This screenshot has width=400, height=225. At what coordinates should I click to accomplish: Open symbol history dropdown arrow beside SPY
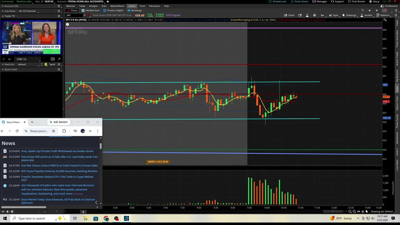coord(84,15)
